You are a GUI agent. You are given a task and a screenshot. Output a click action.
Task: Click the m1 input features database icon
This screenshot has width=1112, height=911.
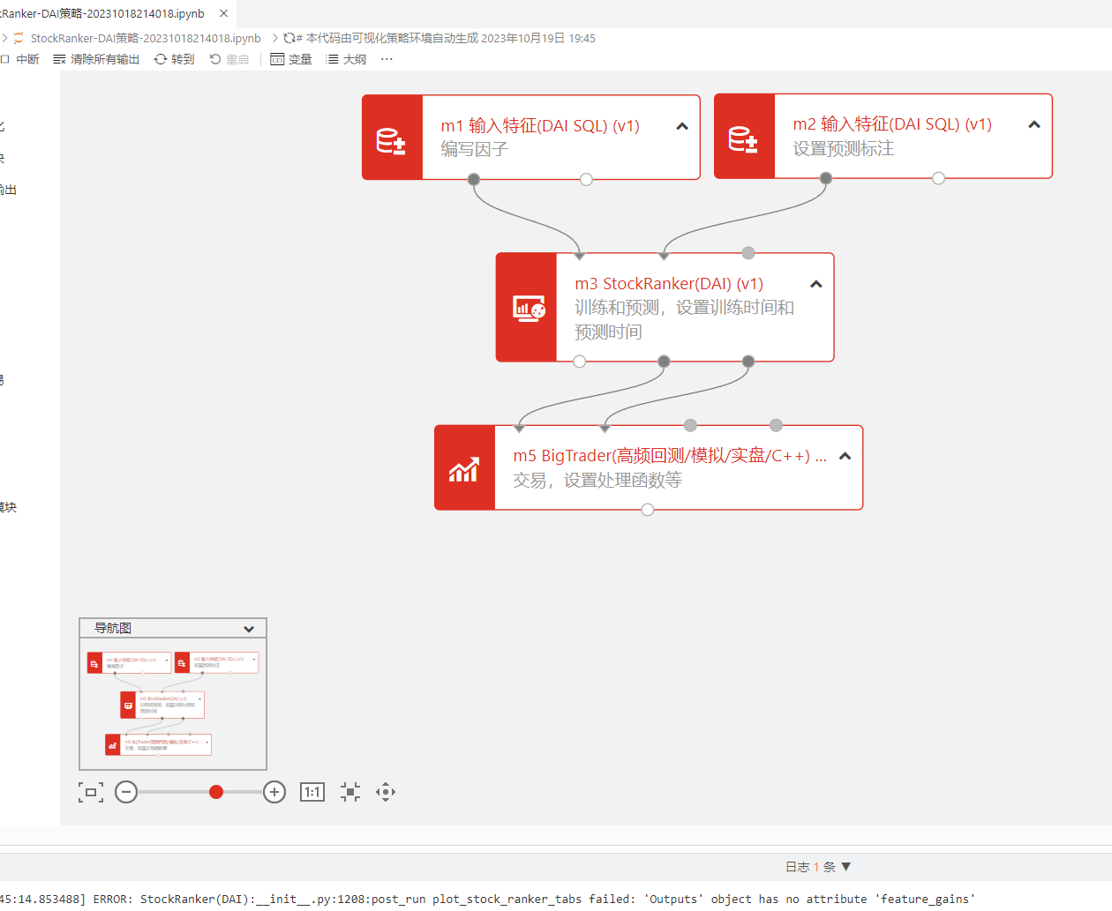tap(392, 138)
